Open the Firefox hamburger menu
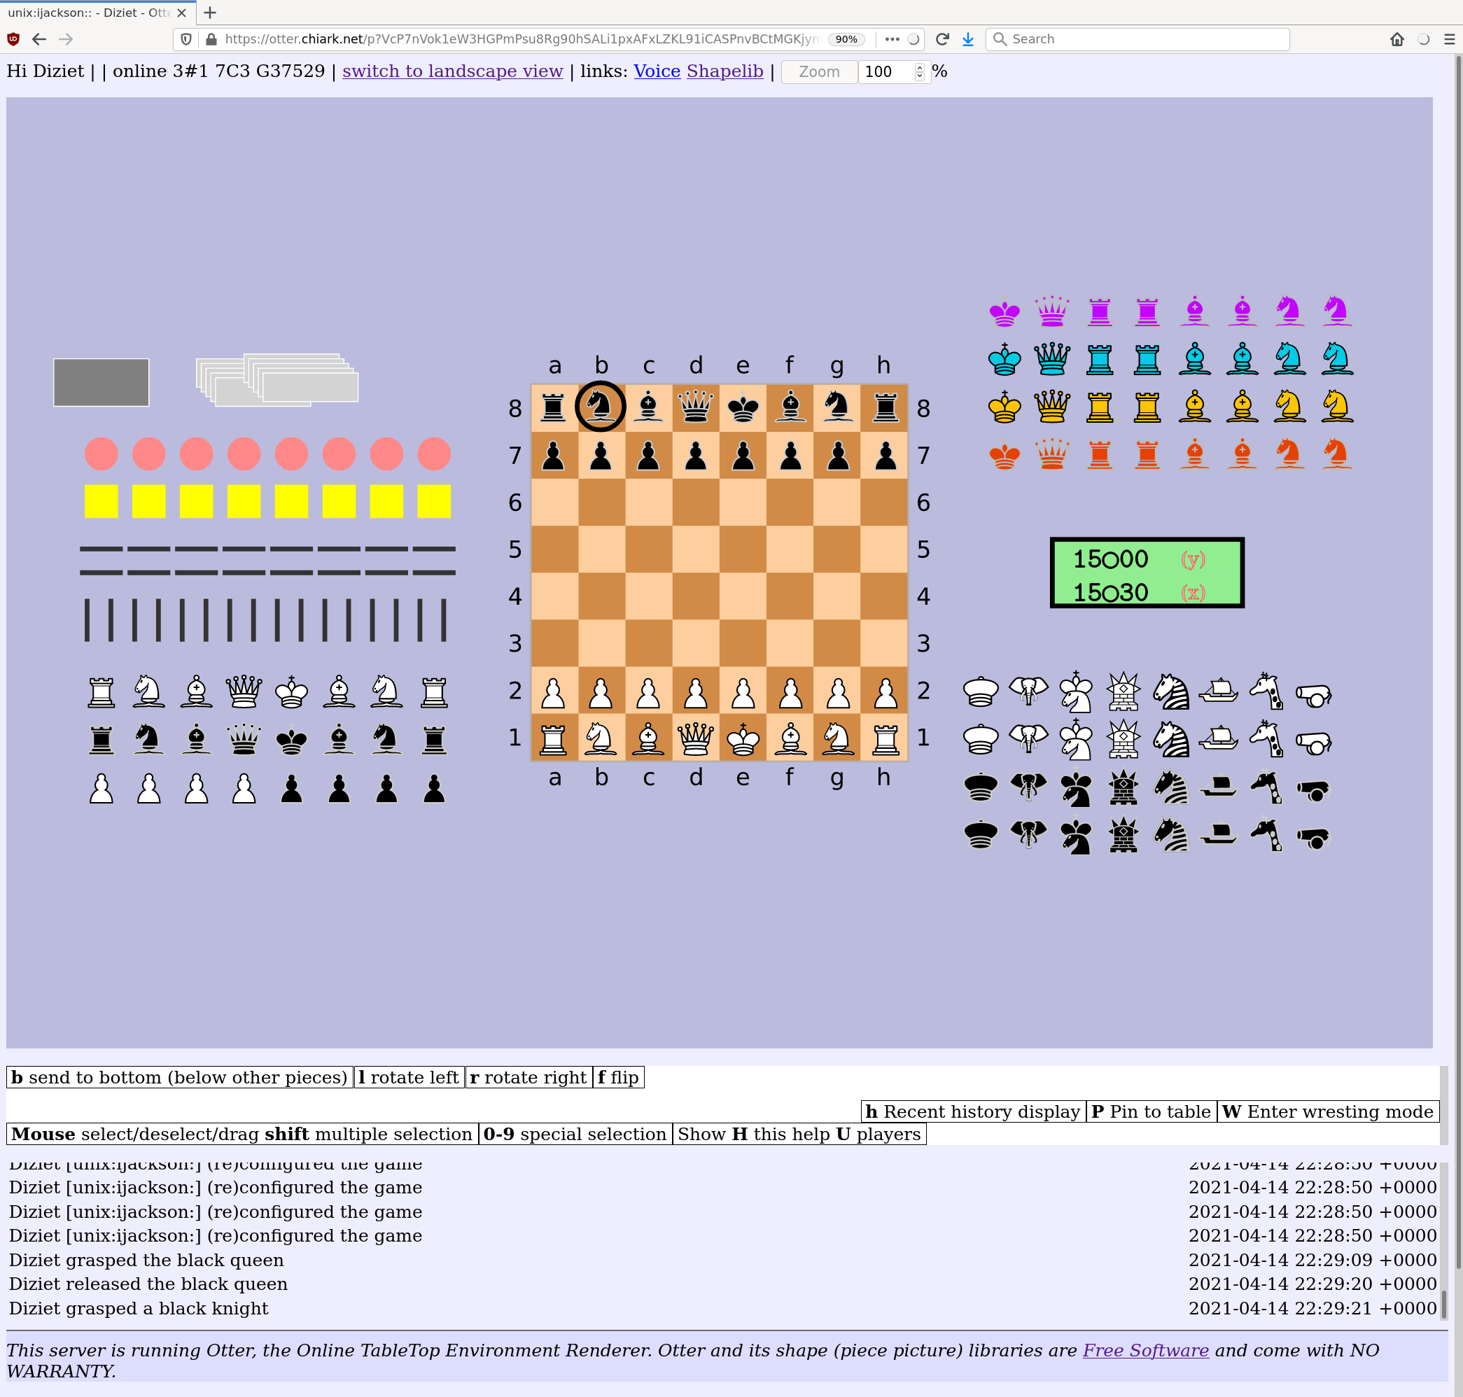This screenshot has height=1397, width=1463. [x=1449, y=38]
